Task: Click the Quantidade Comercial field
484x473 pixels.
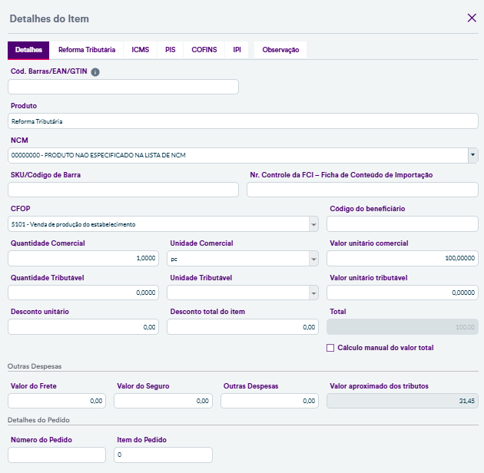Action: point(84,259)
